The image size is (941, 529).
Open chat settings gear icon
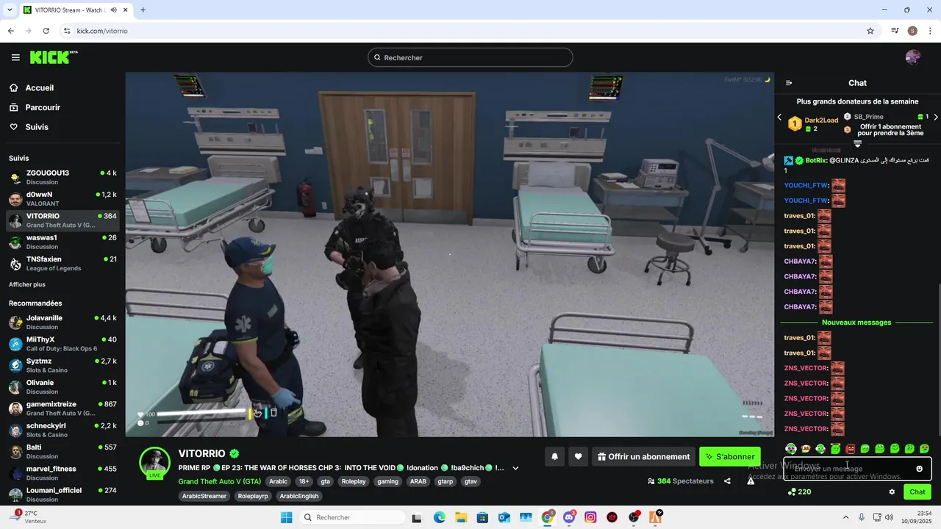(x=892, y=492)
